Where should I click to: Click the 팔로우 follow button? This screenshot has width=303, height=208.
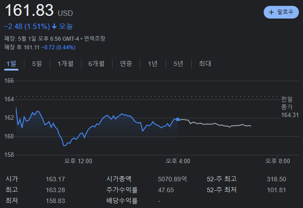coord(281,12)
